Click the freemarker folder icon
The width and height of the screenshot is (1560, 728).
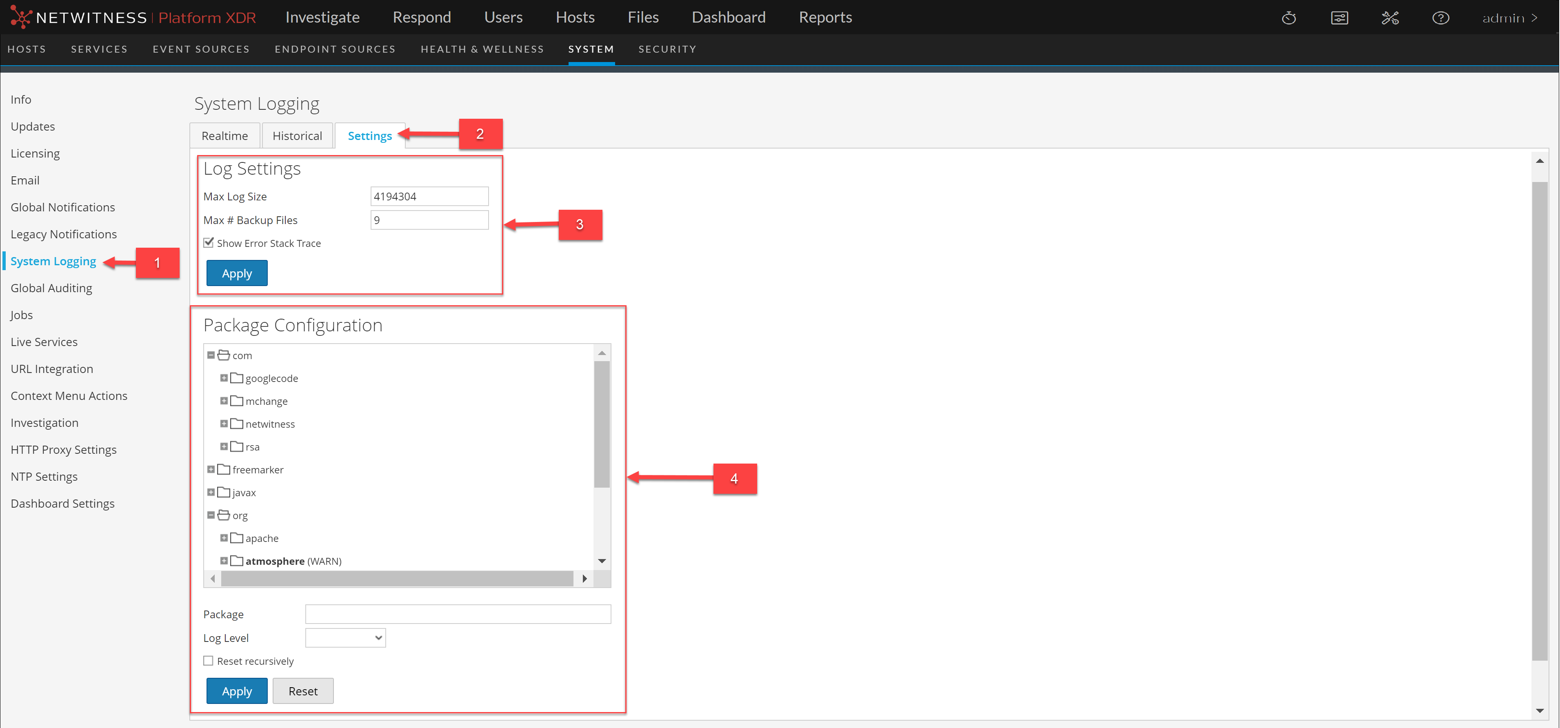coord(223,469)
